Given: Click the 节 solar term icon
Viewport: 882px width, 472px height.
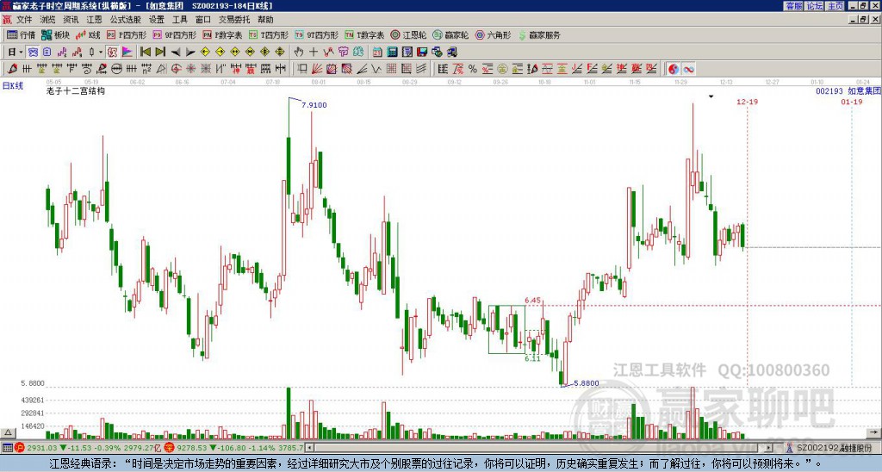Looking at the screenshot, I should point(343,52).
